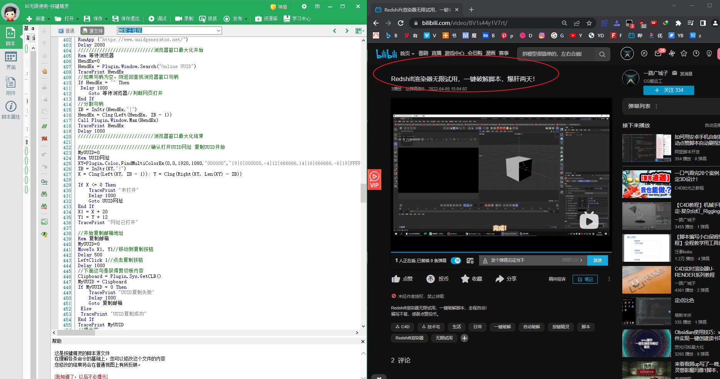The height and width of the screenshot is (379, 720).
Task: Switch to the 源文件 source tab
Action: point(92,31)
